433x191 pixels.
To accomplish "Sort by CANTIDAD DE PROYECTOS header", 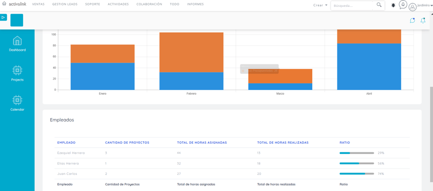I will point(127,143).
